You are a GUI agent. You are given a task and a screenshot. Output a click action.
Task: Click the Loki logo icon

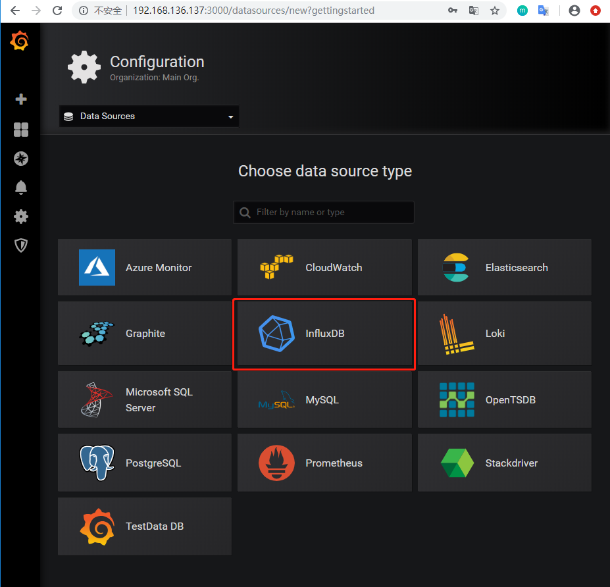click(457, 334)
